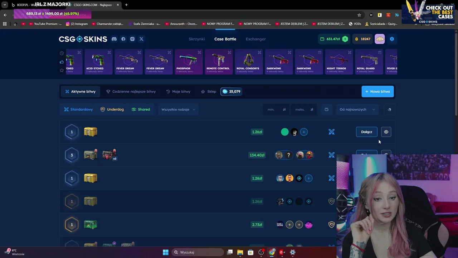Bookmark this page with the star icon
This screenshot has width=458, height=258.
click(359, 15)
